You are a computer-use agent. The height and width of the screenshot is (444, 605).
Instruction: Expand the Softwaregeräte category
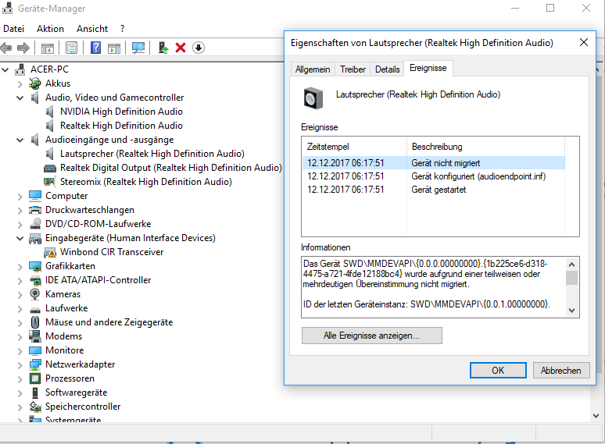(x=20, y=393)
